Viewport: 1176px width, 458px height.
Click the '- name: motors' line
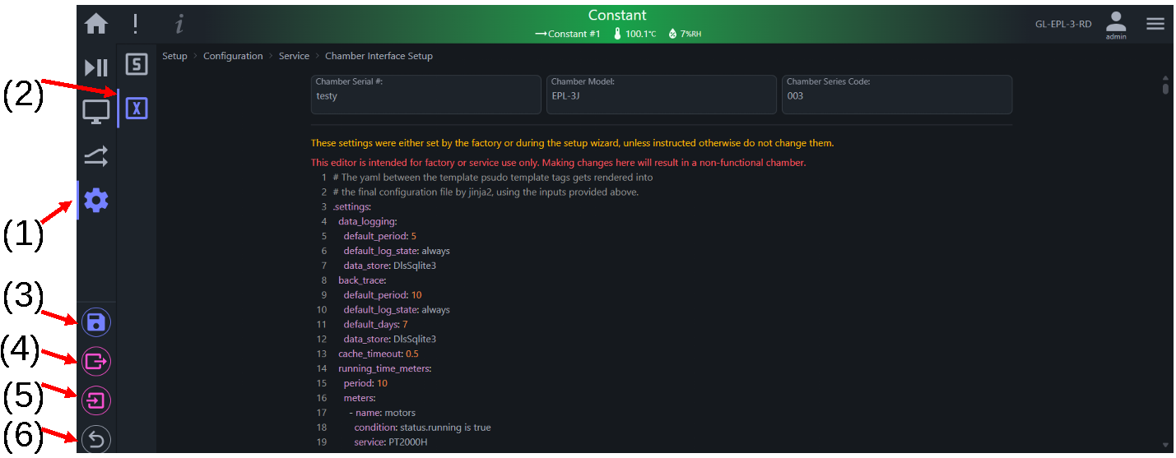point(383,413)
